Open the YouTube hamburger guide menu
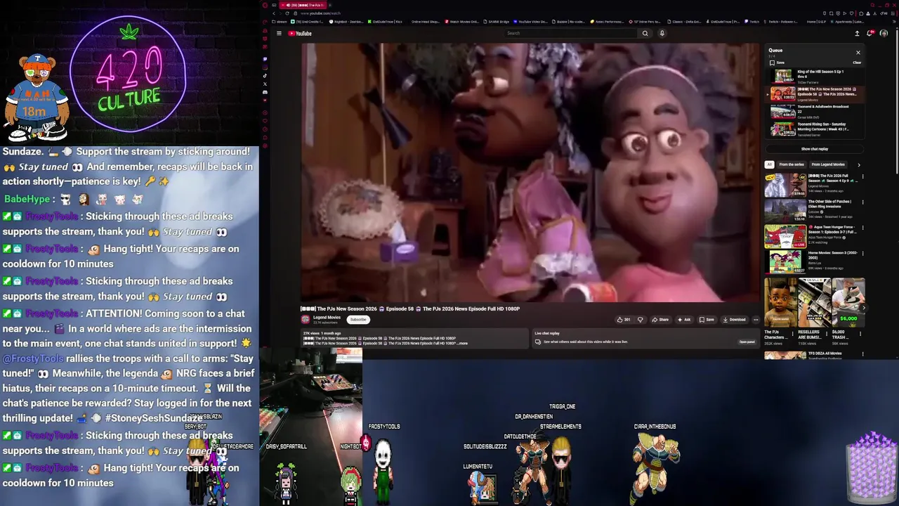 point(279,33)
